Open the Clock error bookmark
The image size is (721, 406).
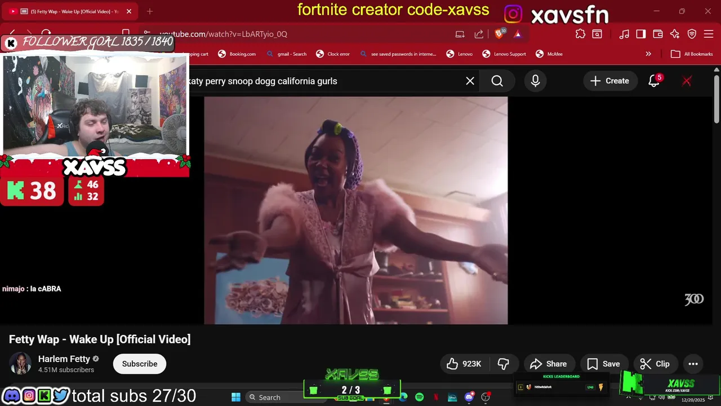pyautogui.click(x=333, y=54)
